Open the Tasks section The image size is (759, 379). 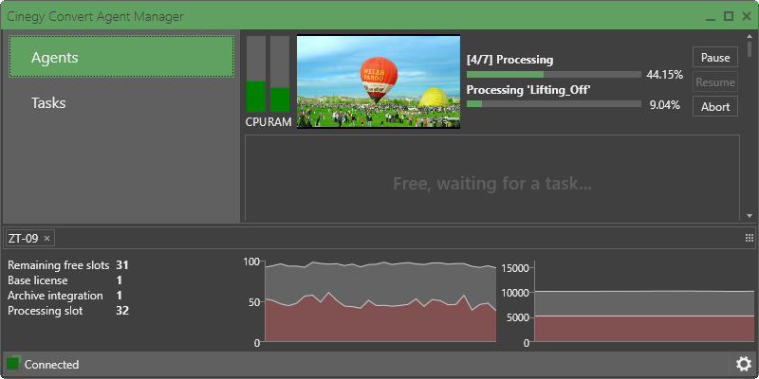121,103
